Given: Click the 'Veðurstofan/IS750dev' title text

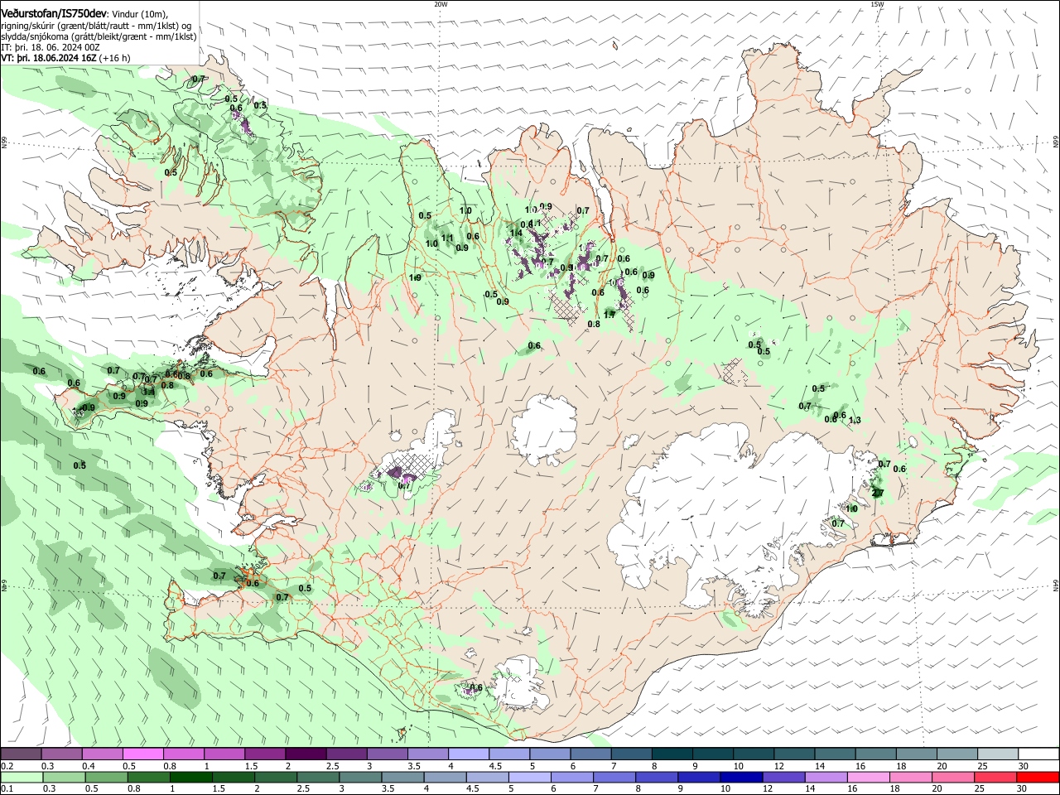Looking at the screenshot, I should click(x=54, y=14).
